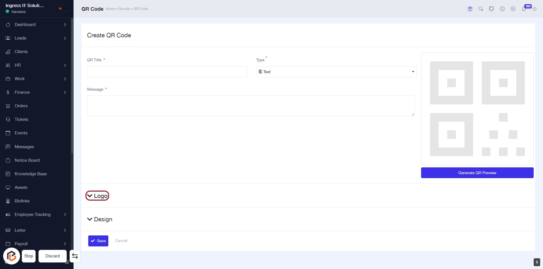
Task: Go to Knowledge Base in sidebar
Action: (x=31, y=174)
